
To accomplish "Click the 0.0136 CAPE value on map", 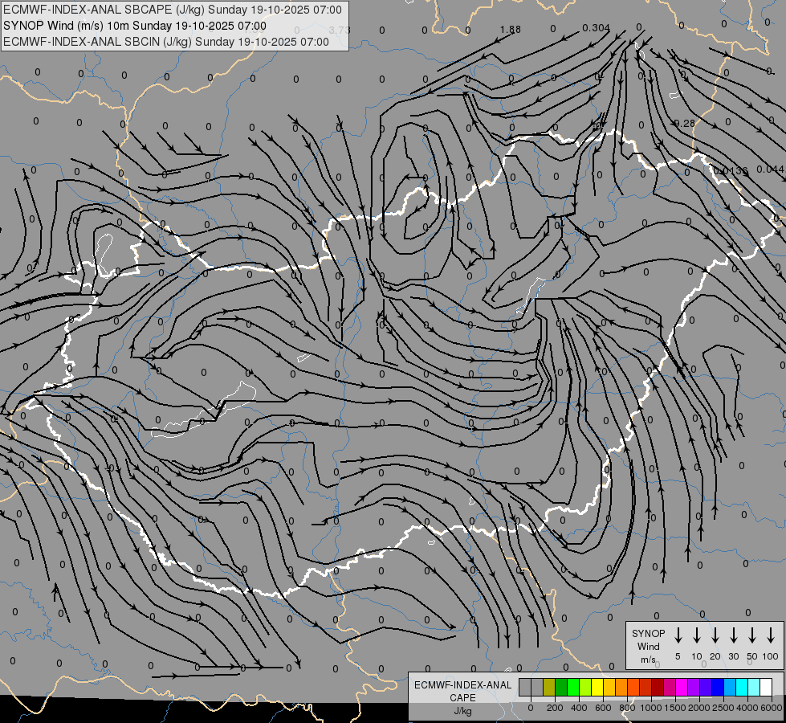I will tap(731, 170).
